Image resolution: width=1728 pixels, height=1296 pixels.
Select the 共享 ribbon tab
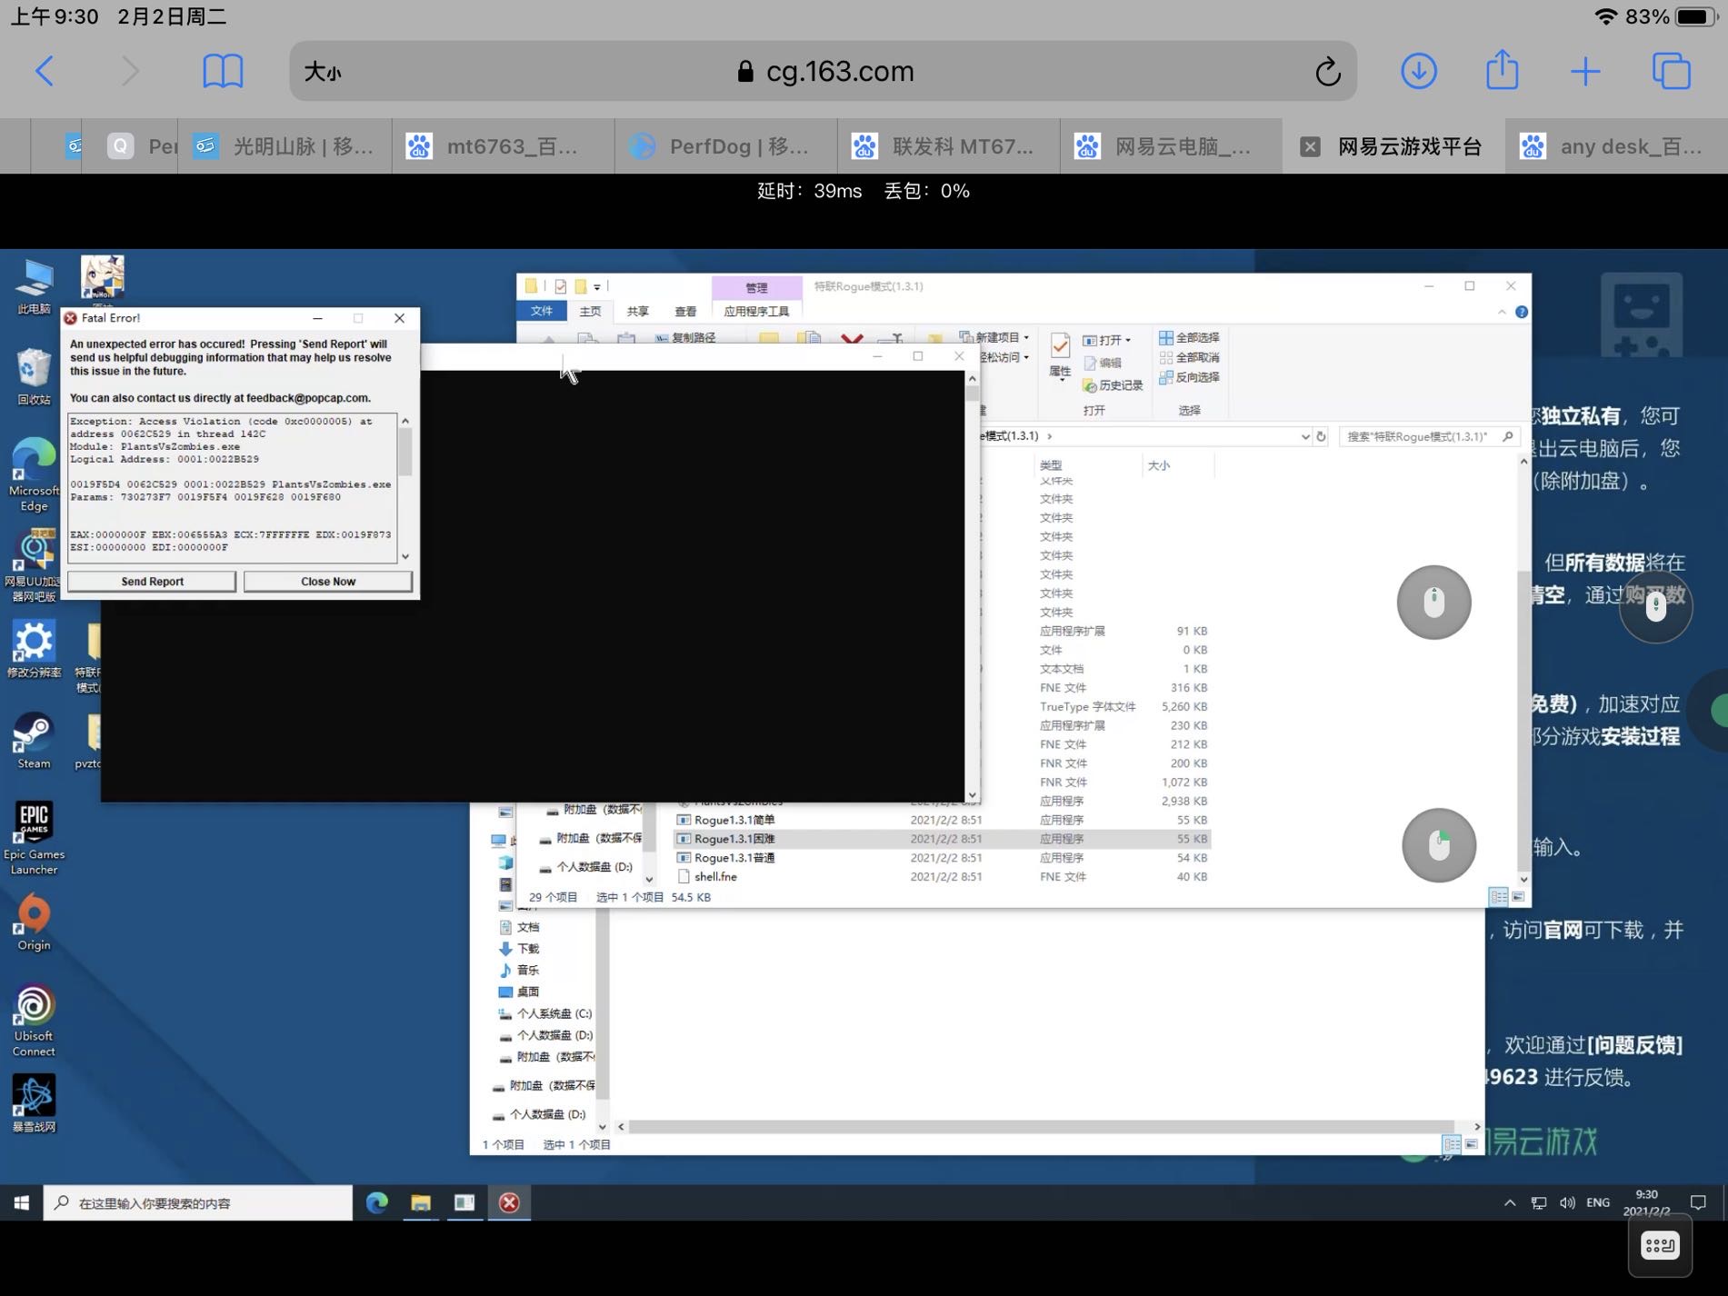[x=637, y=311]
